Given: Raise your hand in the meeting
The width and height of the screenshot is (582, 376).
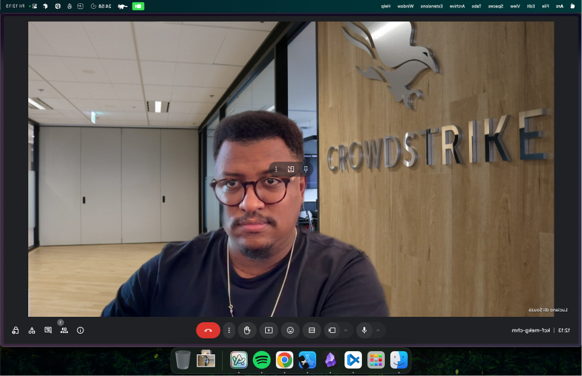Looking at the screenshot, I should point(247,330).
